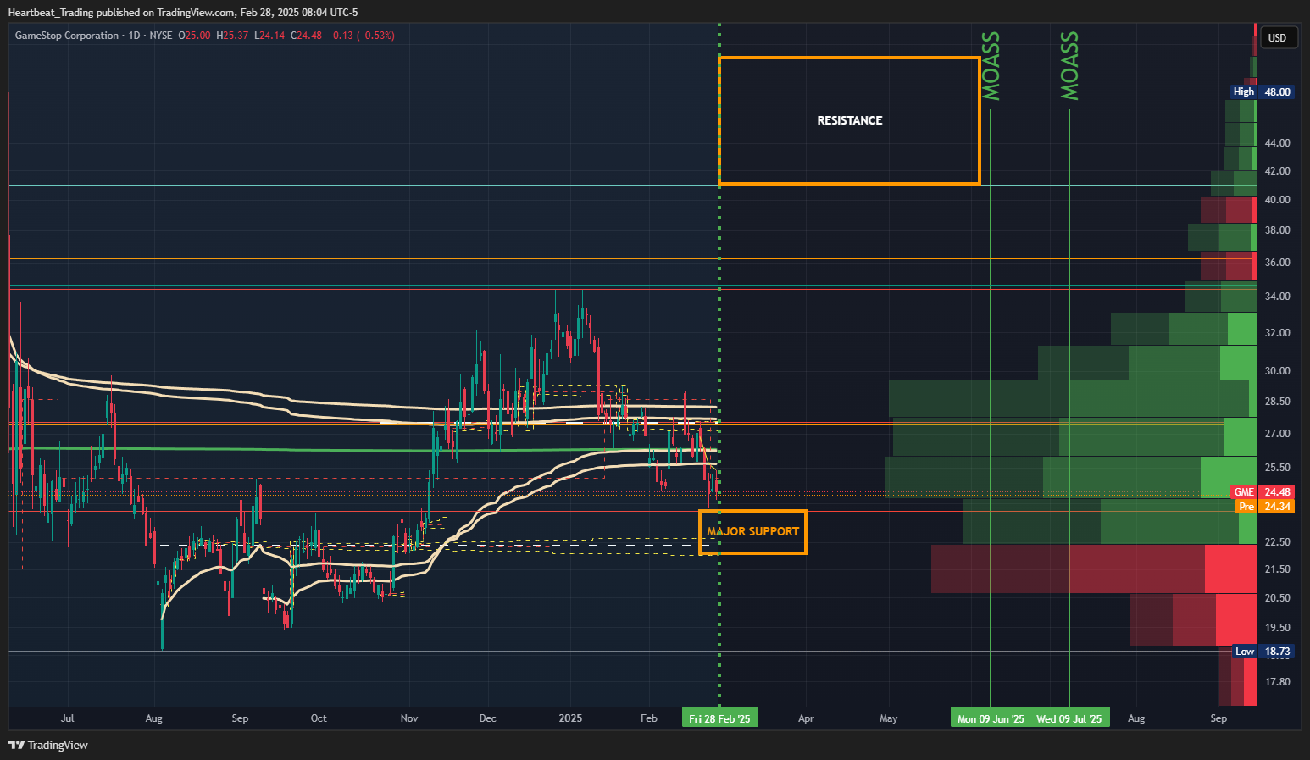Click 25.50 on the price axis
Viewport: 1310px width, 760px height.
tap(1278, 468)
